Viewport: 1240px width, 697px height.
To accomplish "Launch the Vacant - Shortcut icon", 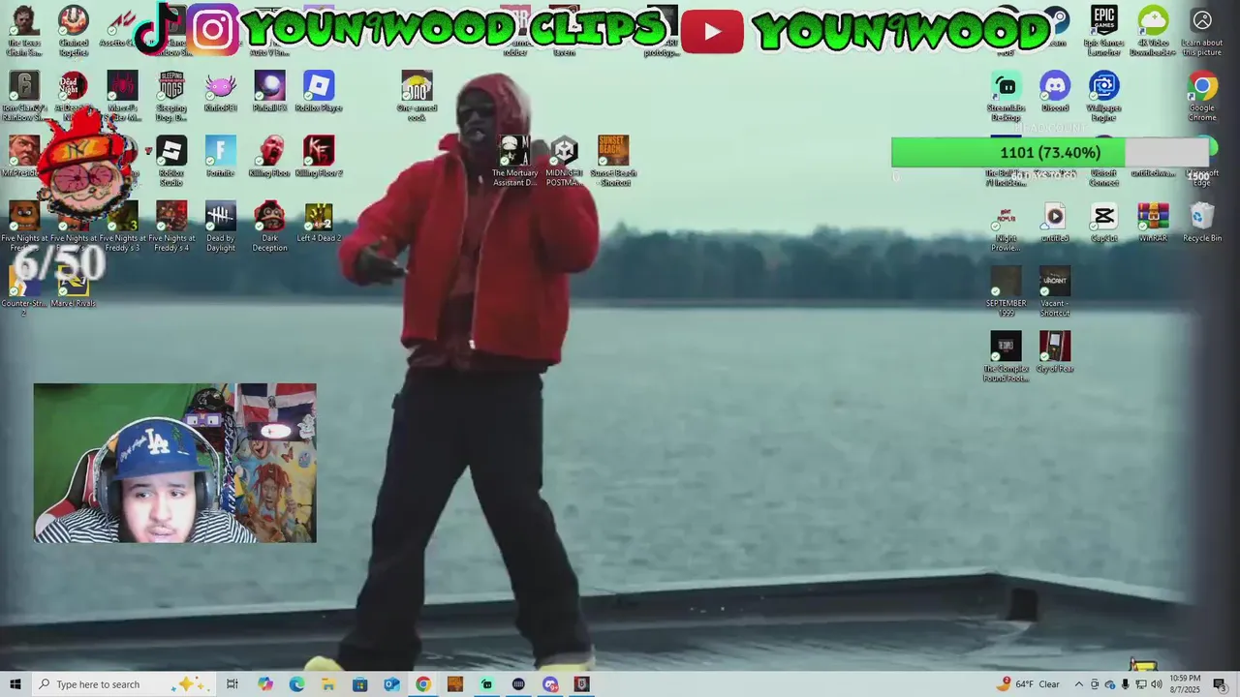I will [x=1054, y=291].
